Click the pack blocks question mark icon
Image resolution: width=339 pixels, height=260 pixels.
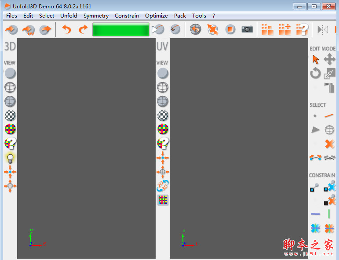point(302,29)
